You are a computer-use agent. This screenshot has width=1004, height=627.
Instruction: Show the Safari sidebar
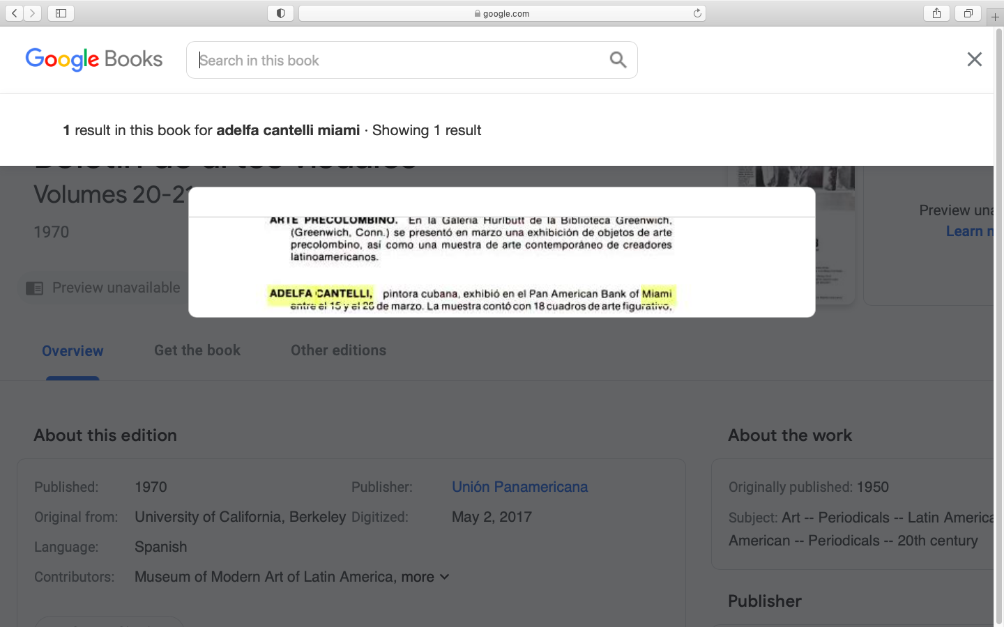(61, 13)
